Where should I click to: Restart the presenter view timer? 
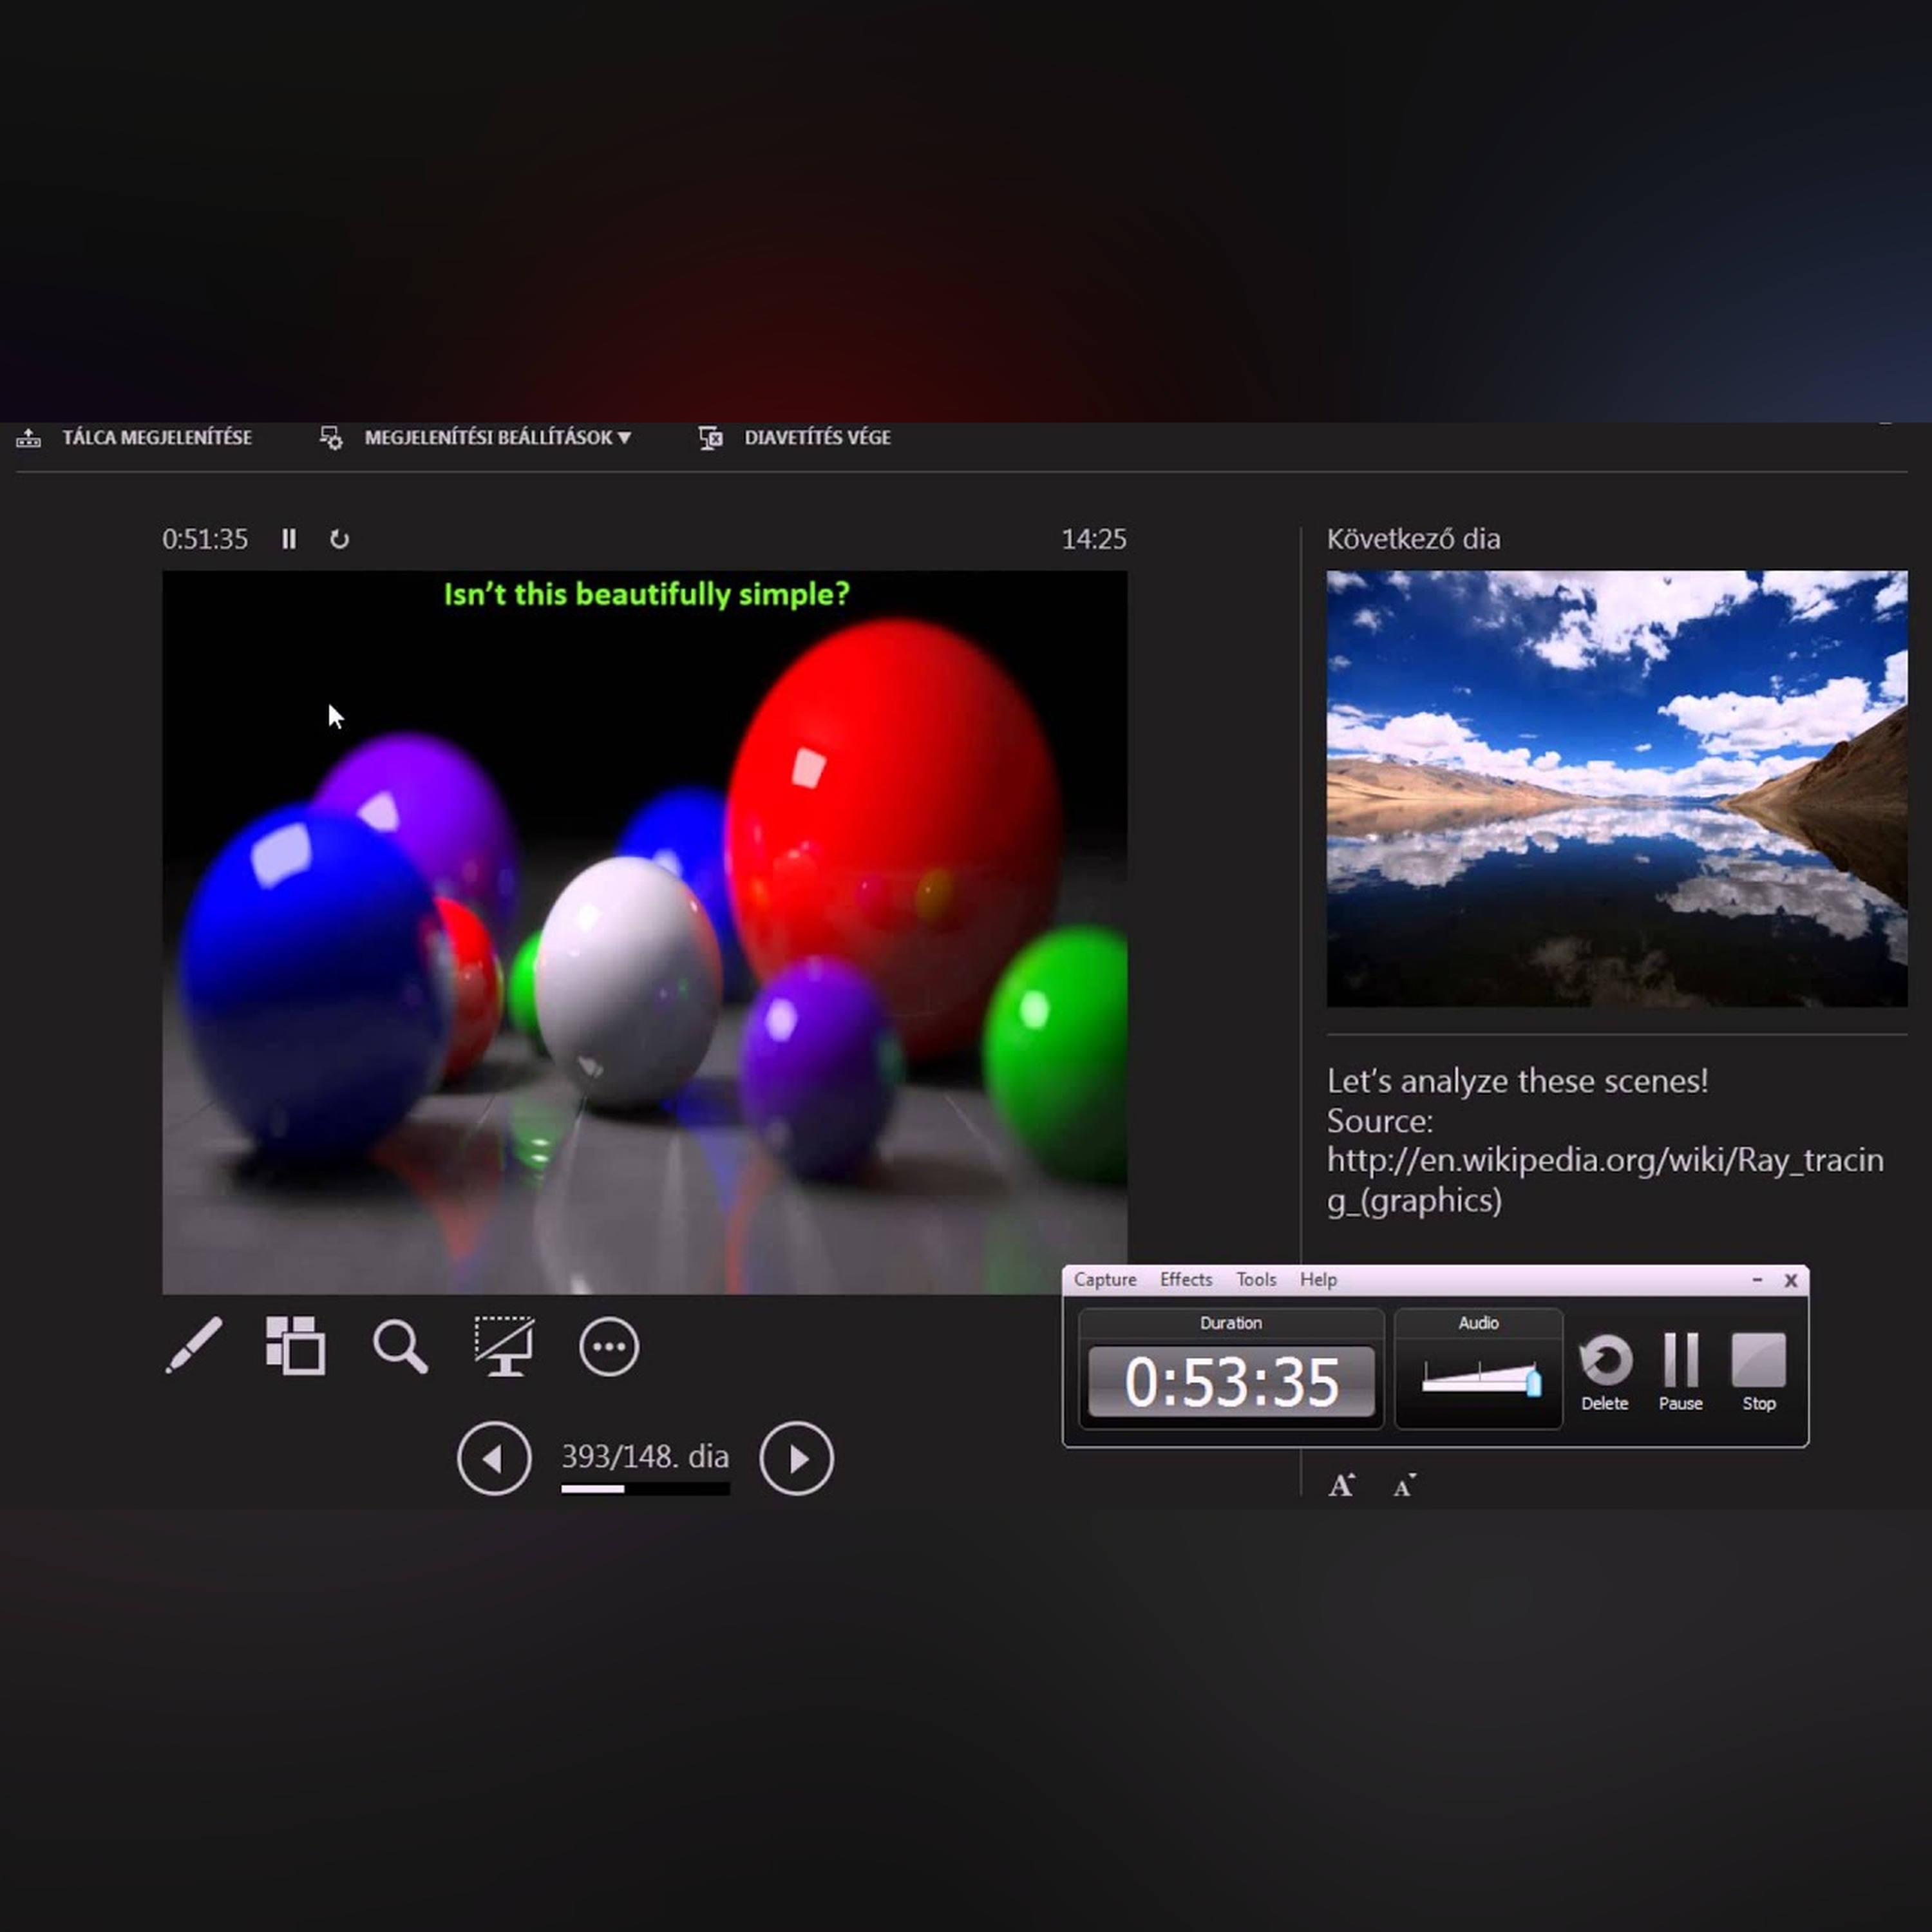(x=339, y=539)
